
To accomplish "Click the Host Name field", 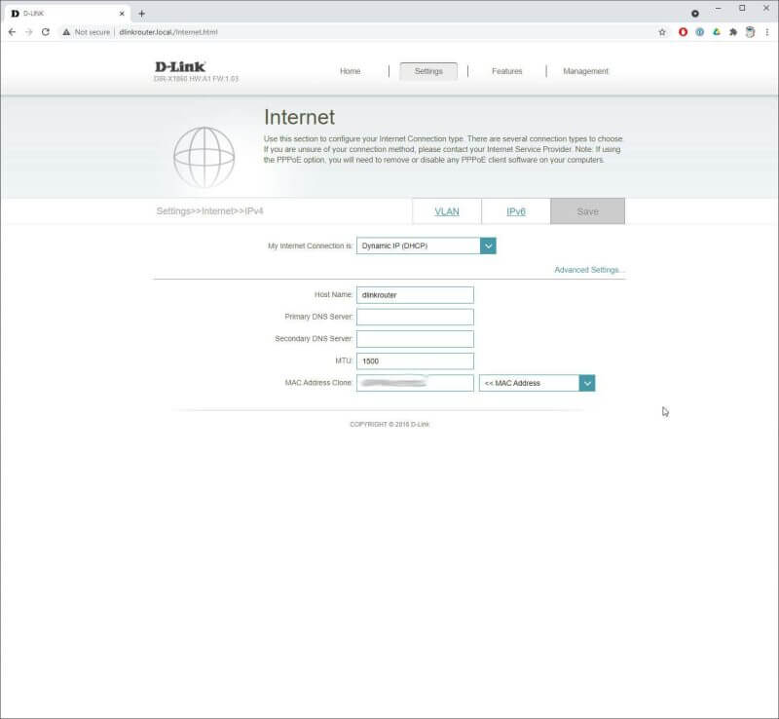I will click(416, 295).
